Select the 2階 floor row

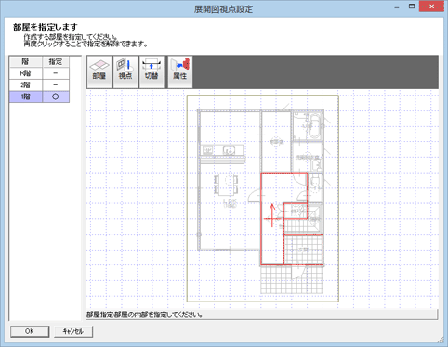pyautogui.click(x=39, y=85)
